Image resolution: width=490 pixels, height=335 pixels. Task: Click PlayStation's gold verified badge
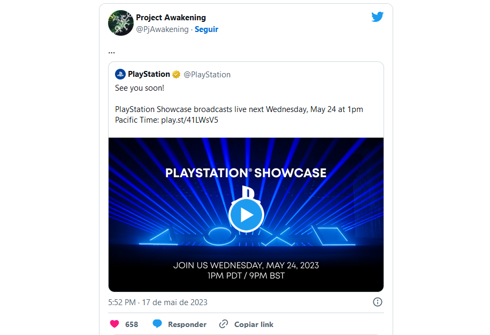point(176,74)
